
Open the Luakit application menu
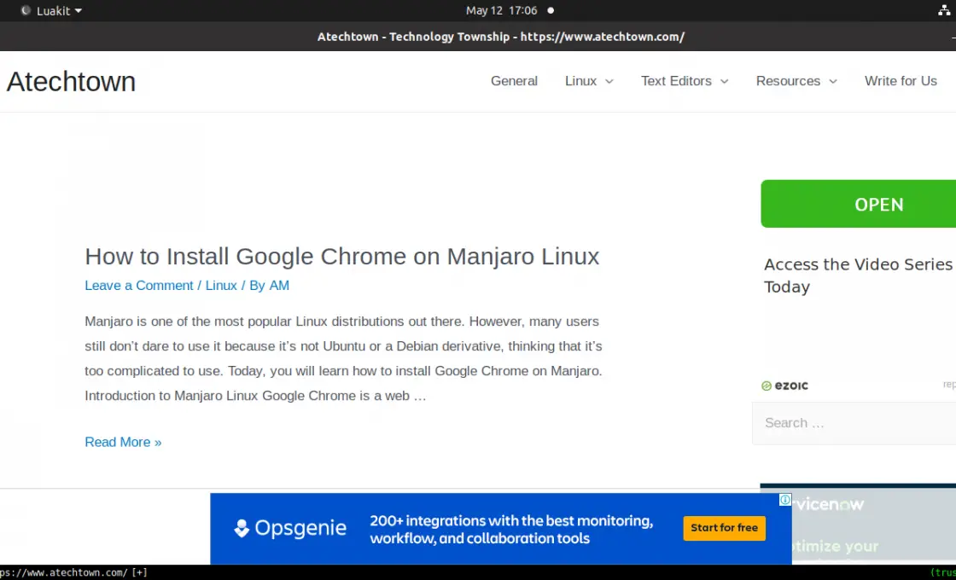(x=51, y=10)
